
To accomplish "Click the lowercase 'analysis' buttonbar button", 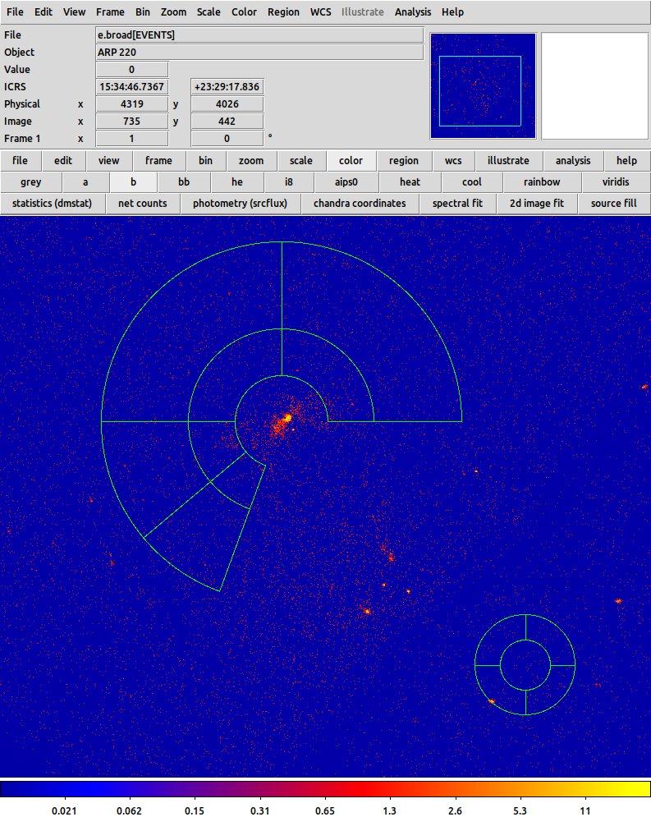I will 573,160.
